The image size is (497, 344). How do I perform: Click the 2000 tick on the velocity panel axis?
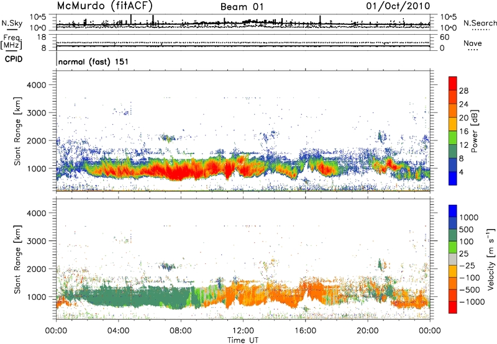click(37, 269)
